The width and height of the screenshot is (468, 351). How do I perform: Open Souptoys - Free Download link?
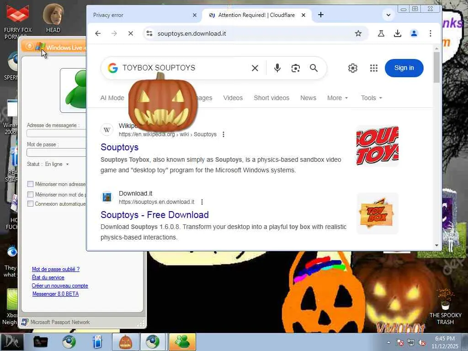[154, 215]
